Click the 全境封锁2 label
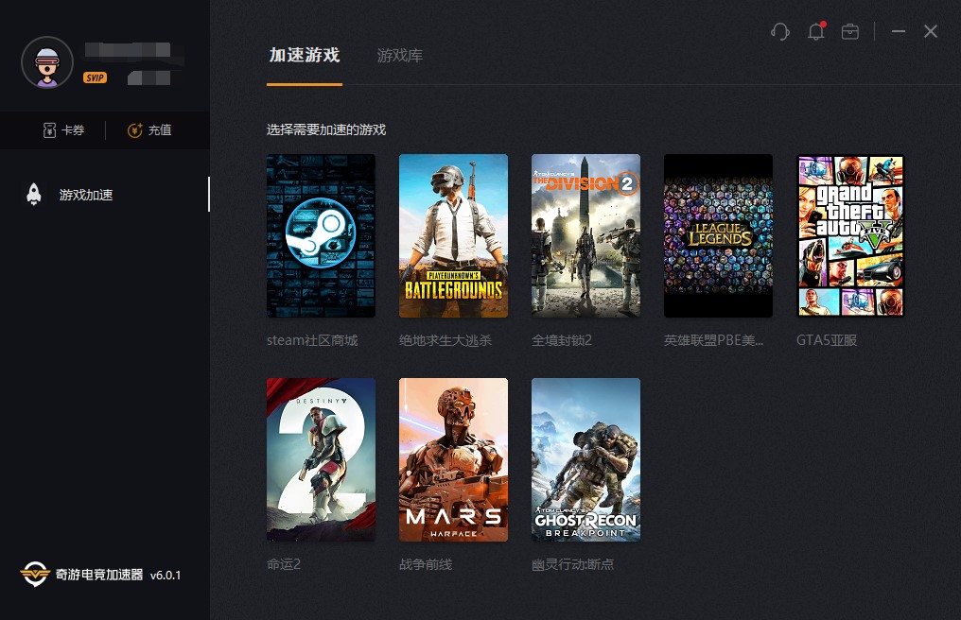961x620 pixels. (562, 340)
